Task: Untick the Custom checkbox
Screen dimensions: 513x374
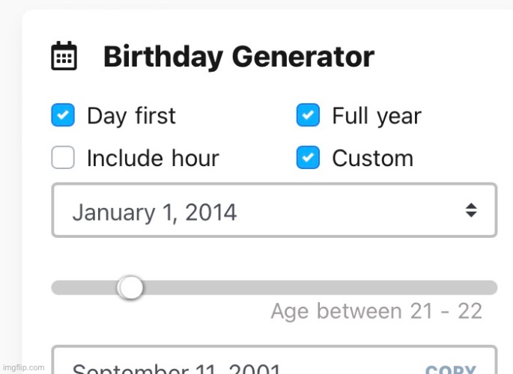Action: 308,158
